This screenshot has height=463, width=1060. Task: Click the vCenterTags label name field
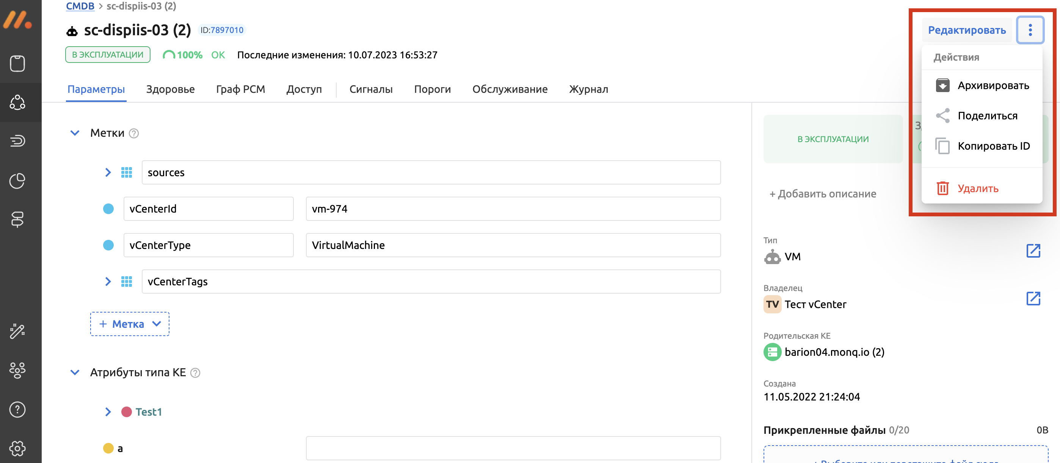point(431,281)
